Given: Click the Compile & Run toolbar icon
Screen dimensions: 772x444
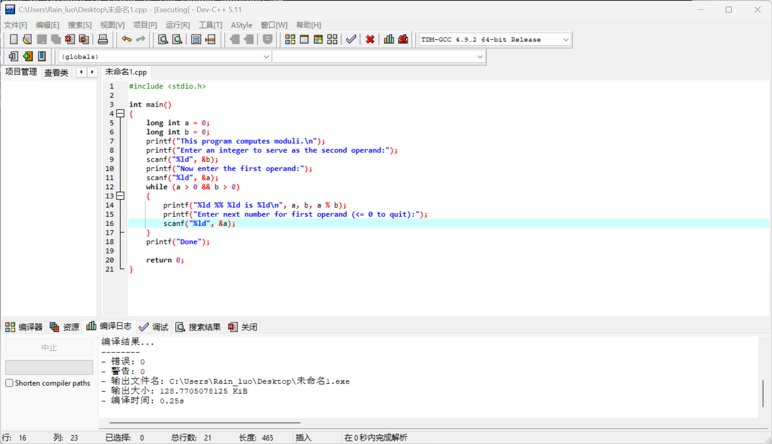Looking at the screenshot, I should click(x=318, y=39).
